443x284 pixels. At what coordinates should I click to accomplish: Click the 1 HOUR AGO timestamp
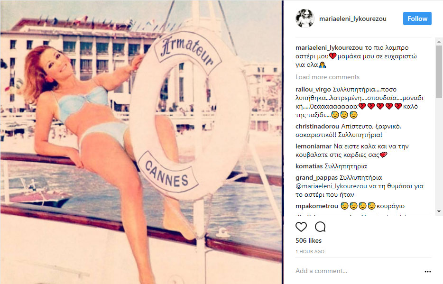point(310,252)
